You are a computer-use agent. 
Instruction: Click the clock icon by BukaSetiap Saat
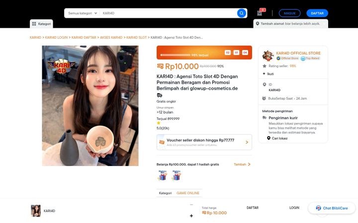(264, 98)
